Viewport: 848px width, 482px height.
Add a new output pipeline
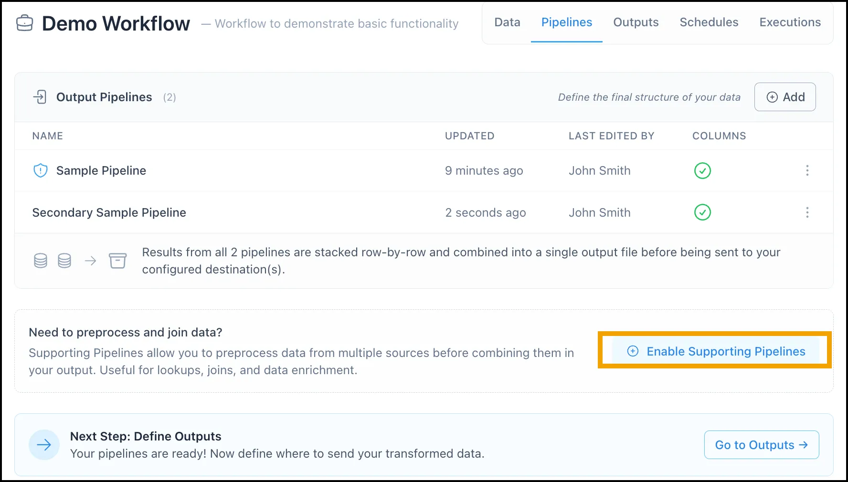pyautogui.click(x=785, y=97)
